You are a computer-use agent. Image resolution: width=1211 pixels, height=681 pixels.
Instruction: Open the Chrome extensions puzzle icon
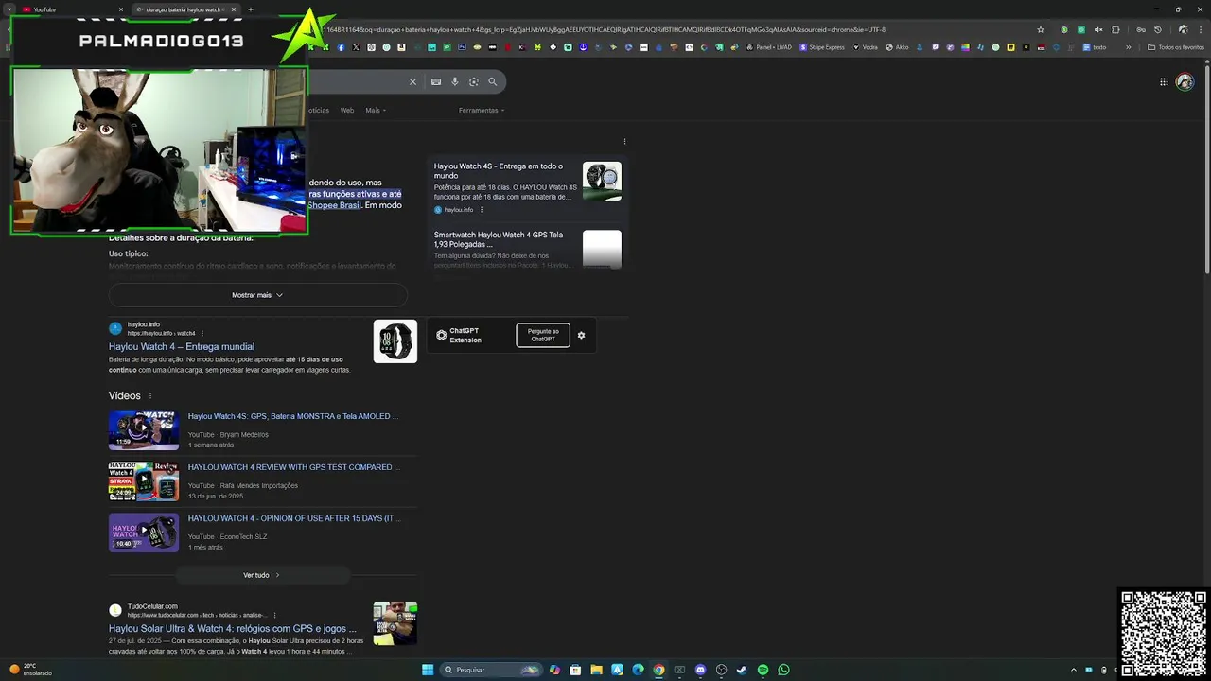click(1115, 29)
